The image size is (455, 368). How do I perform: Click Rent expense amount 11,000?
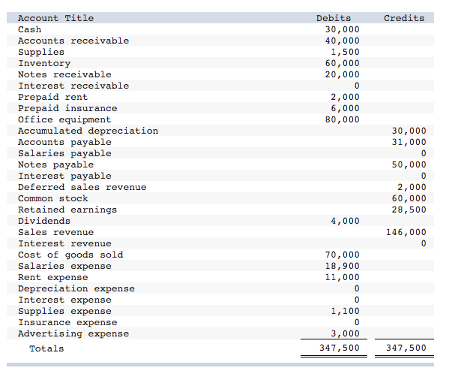click(x=342, y=277)
